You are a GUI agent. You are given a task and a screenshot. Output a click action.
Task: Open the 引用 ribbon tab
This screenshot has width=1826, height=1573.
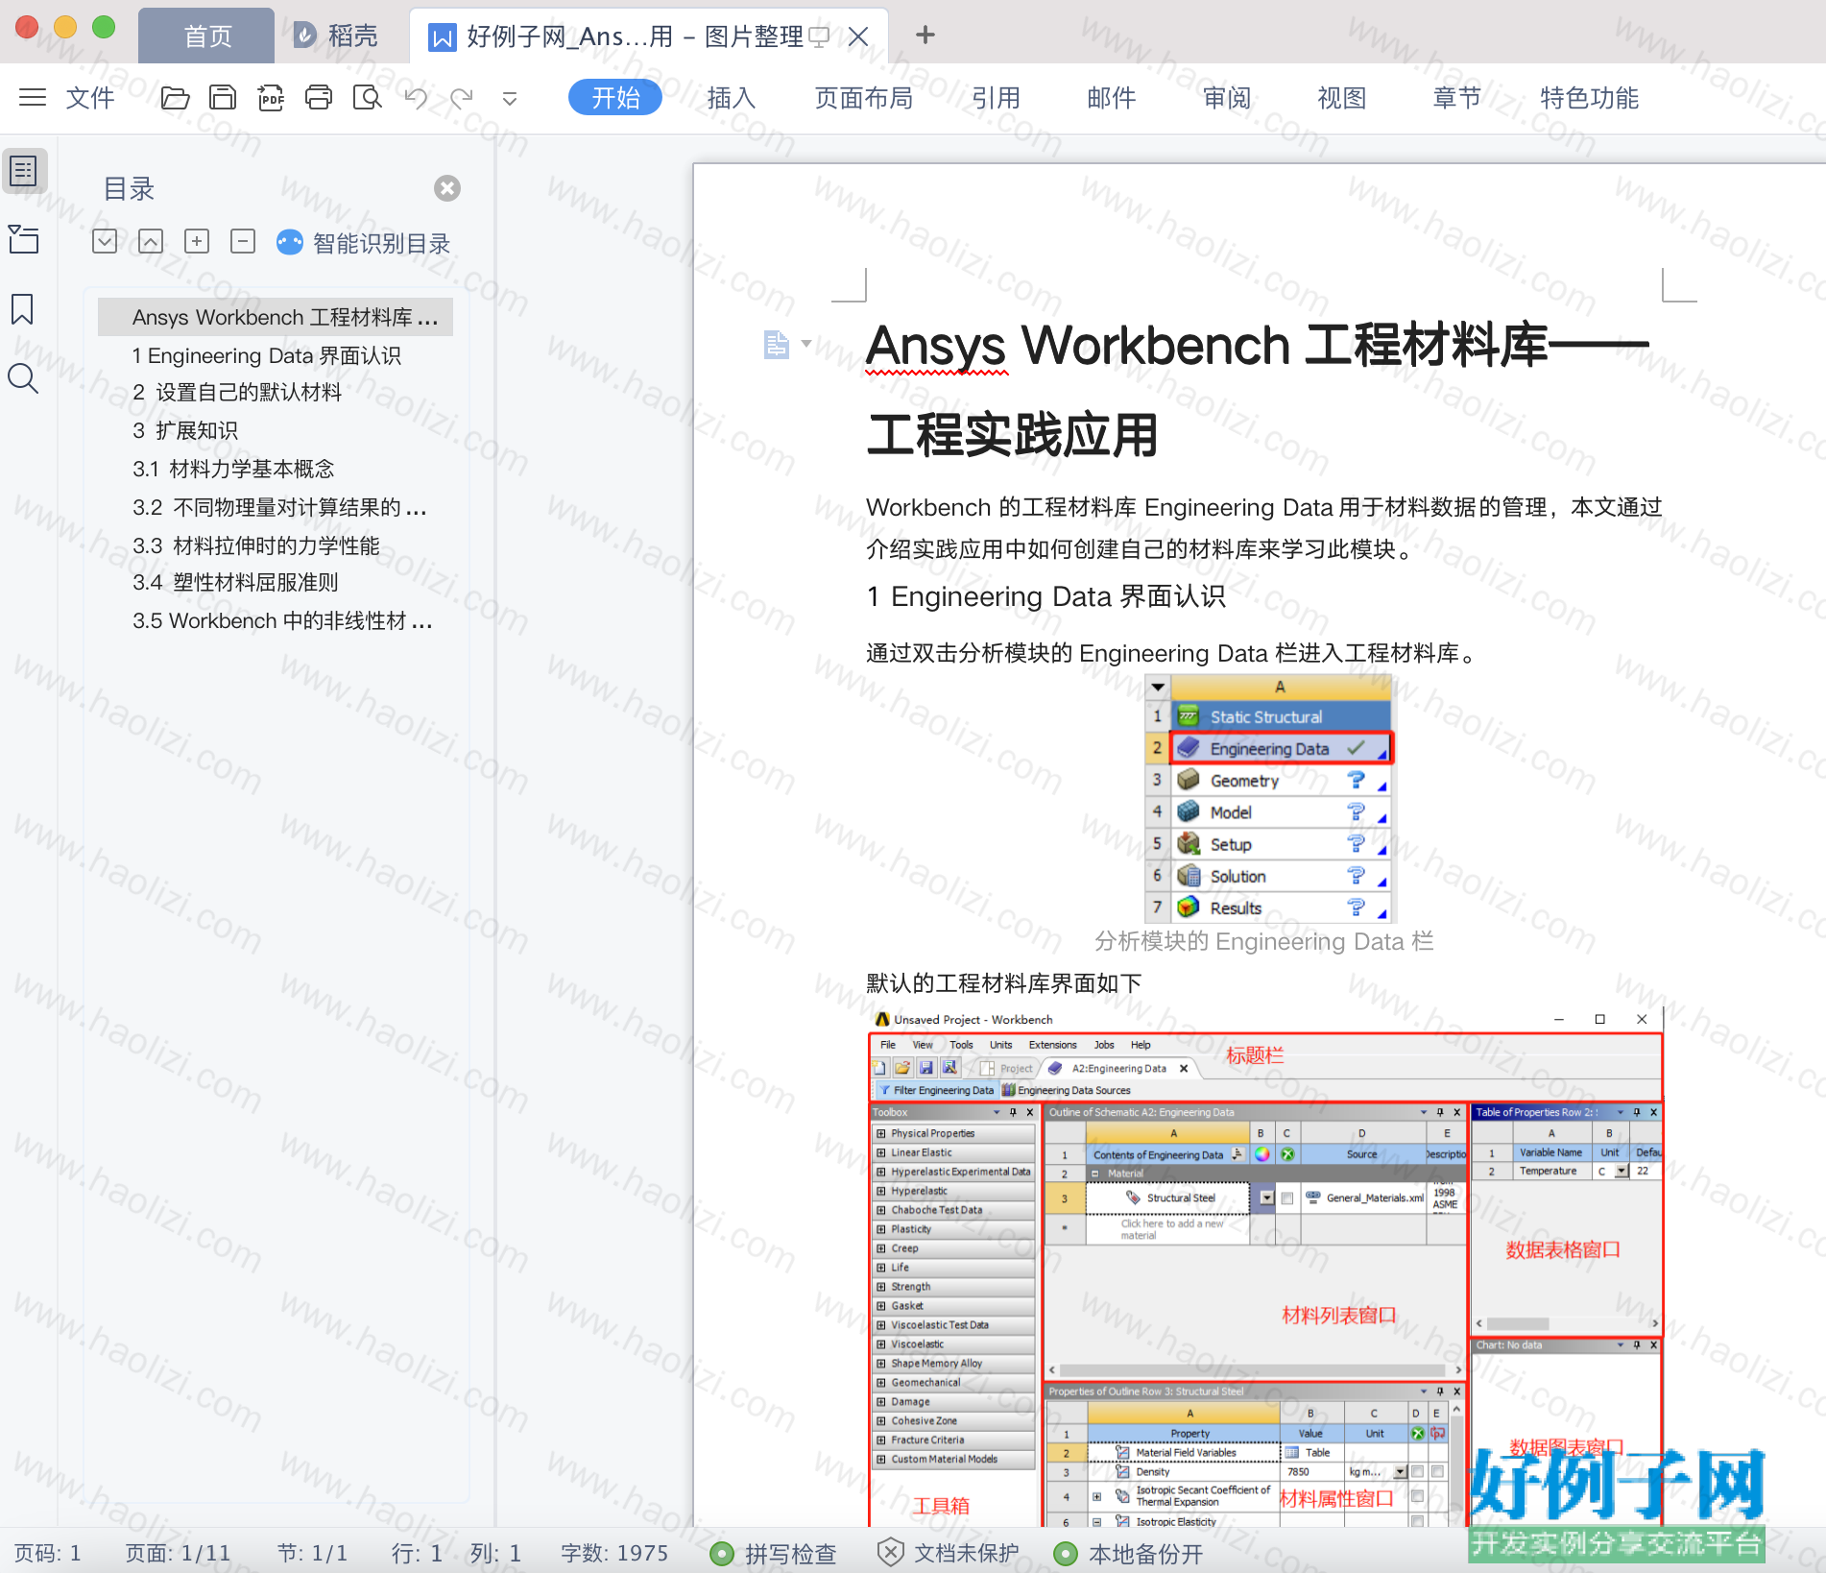996,97
